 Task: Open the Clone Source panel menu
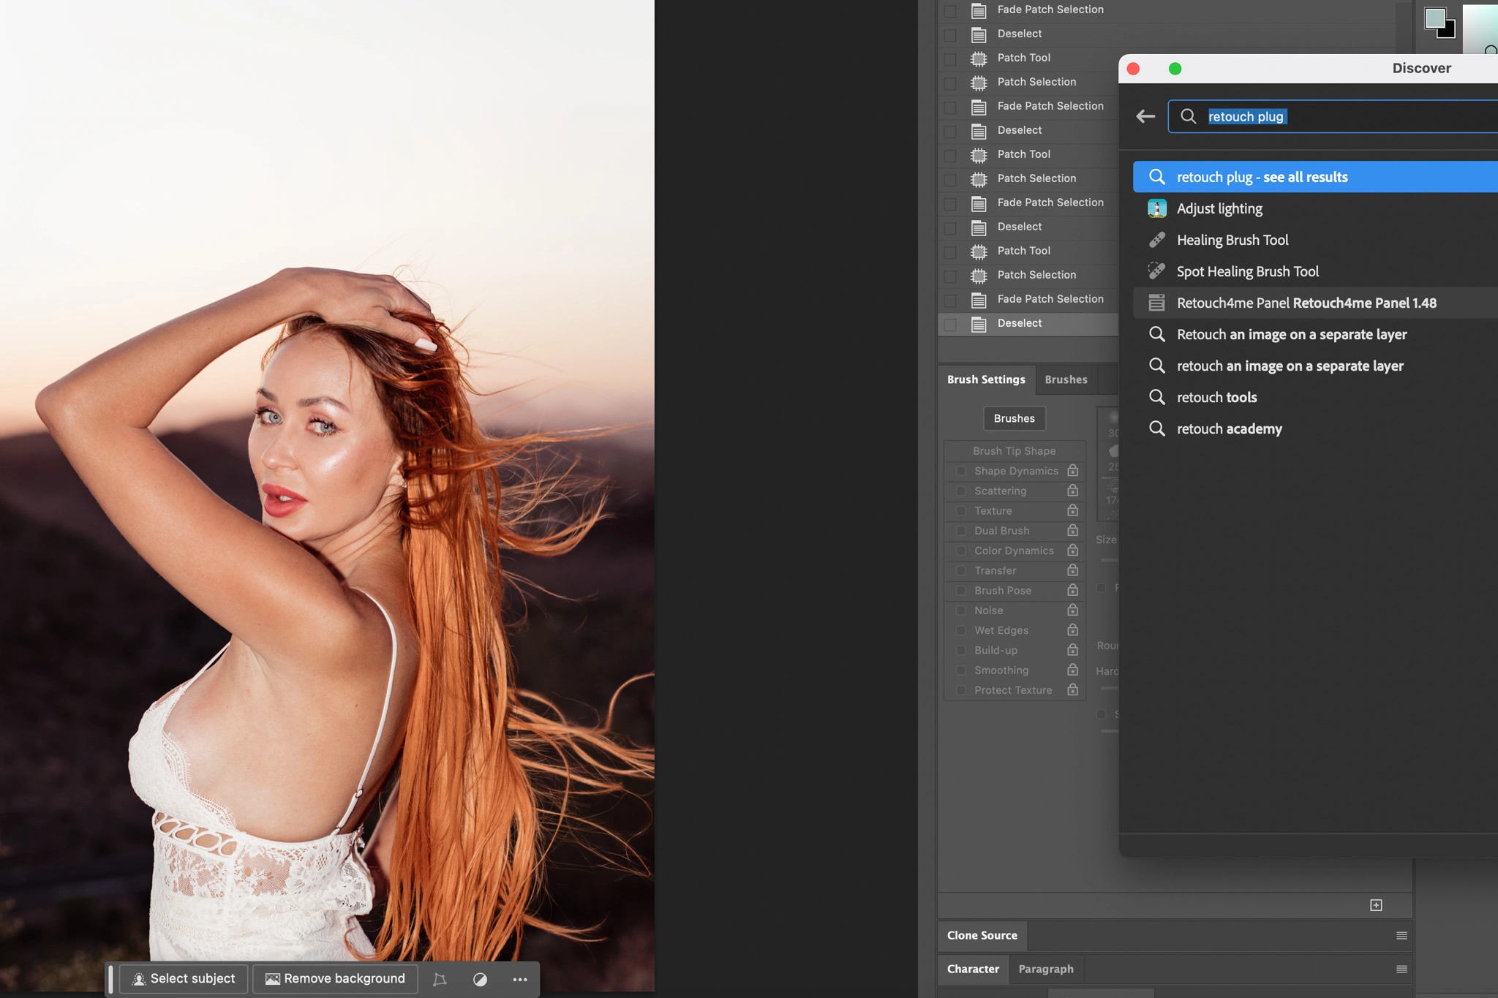1401,934
